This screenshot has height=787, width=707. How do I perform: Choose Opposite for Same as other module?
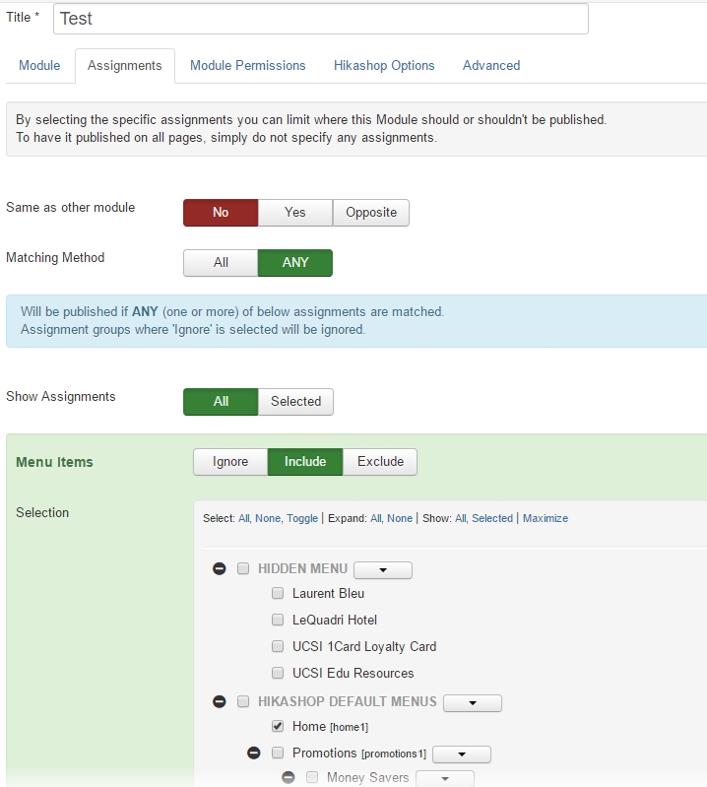tap(371, 213)
